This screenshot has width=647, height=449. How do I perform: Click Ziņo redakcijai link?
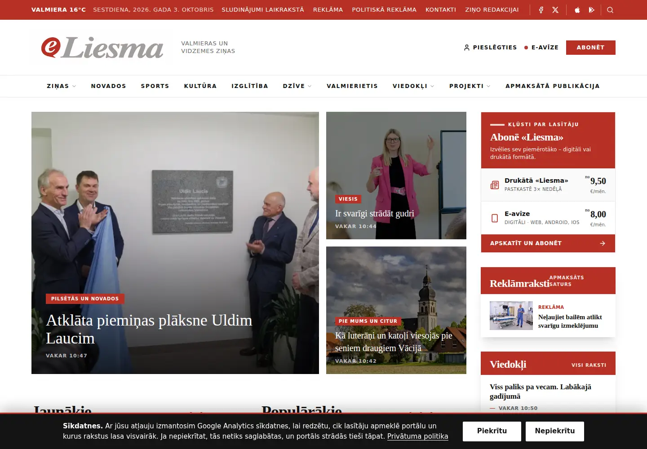(x=492, y=10)
